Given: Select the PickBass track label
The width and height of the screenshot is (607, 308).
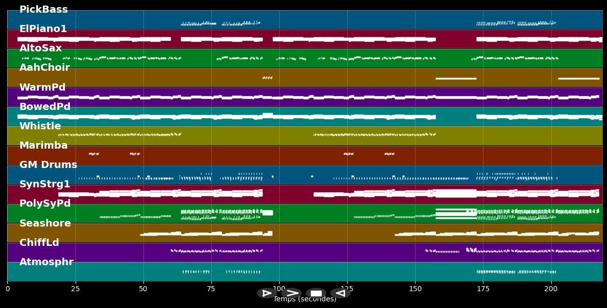Looking at the screenshot, I should tap(43, 10).
